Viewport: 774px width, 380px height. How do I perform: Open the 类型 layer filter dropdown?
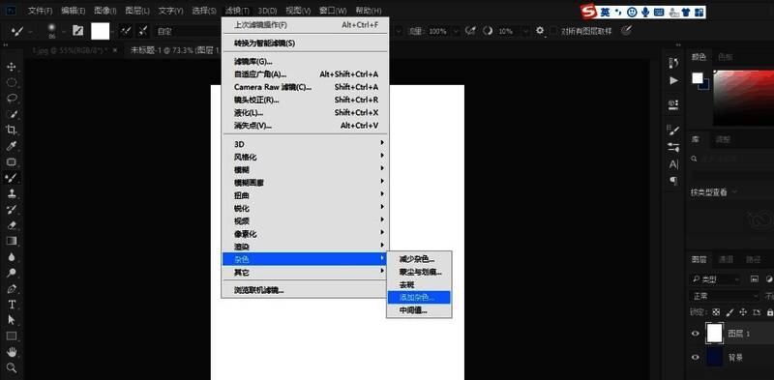click(x=716, y=279)
